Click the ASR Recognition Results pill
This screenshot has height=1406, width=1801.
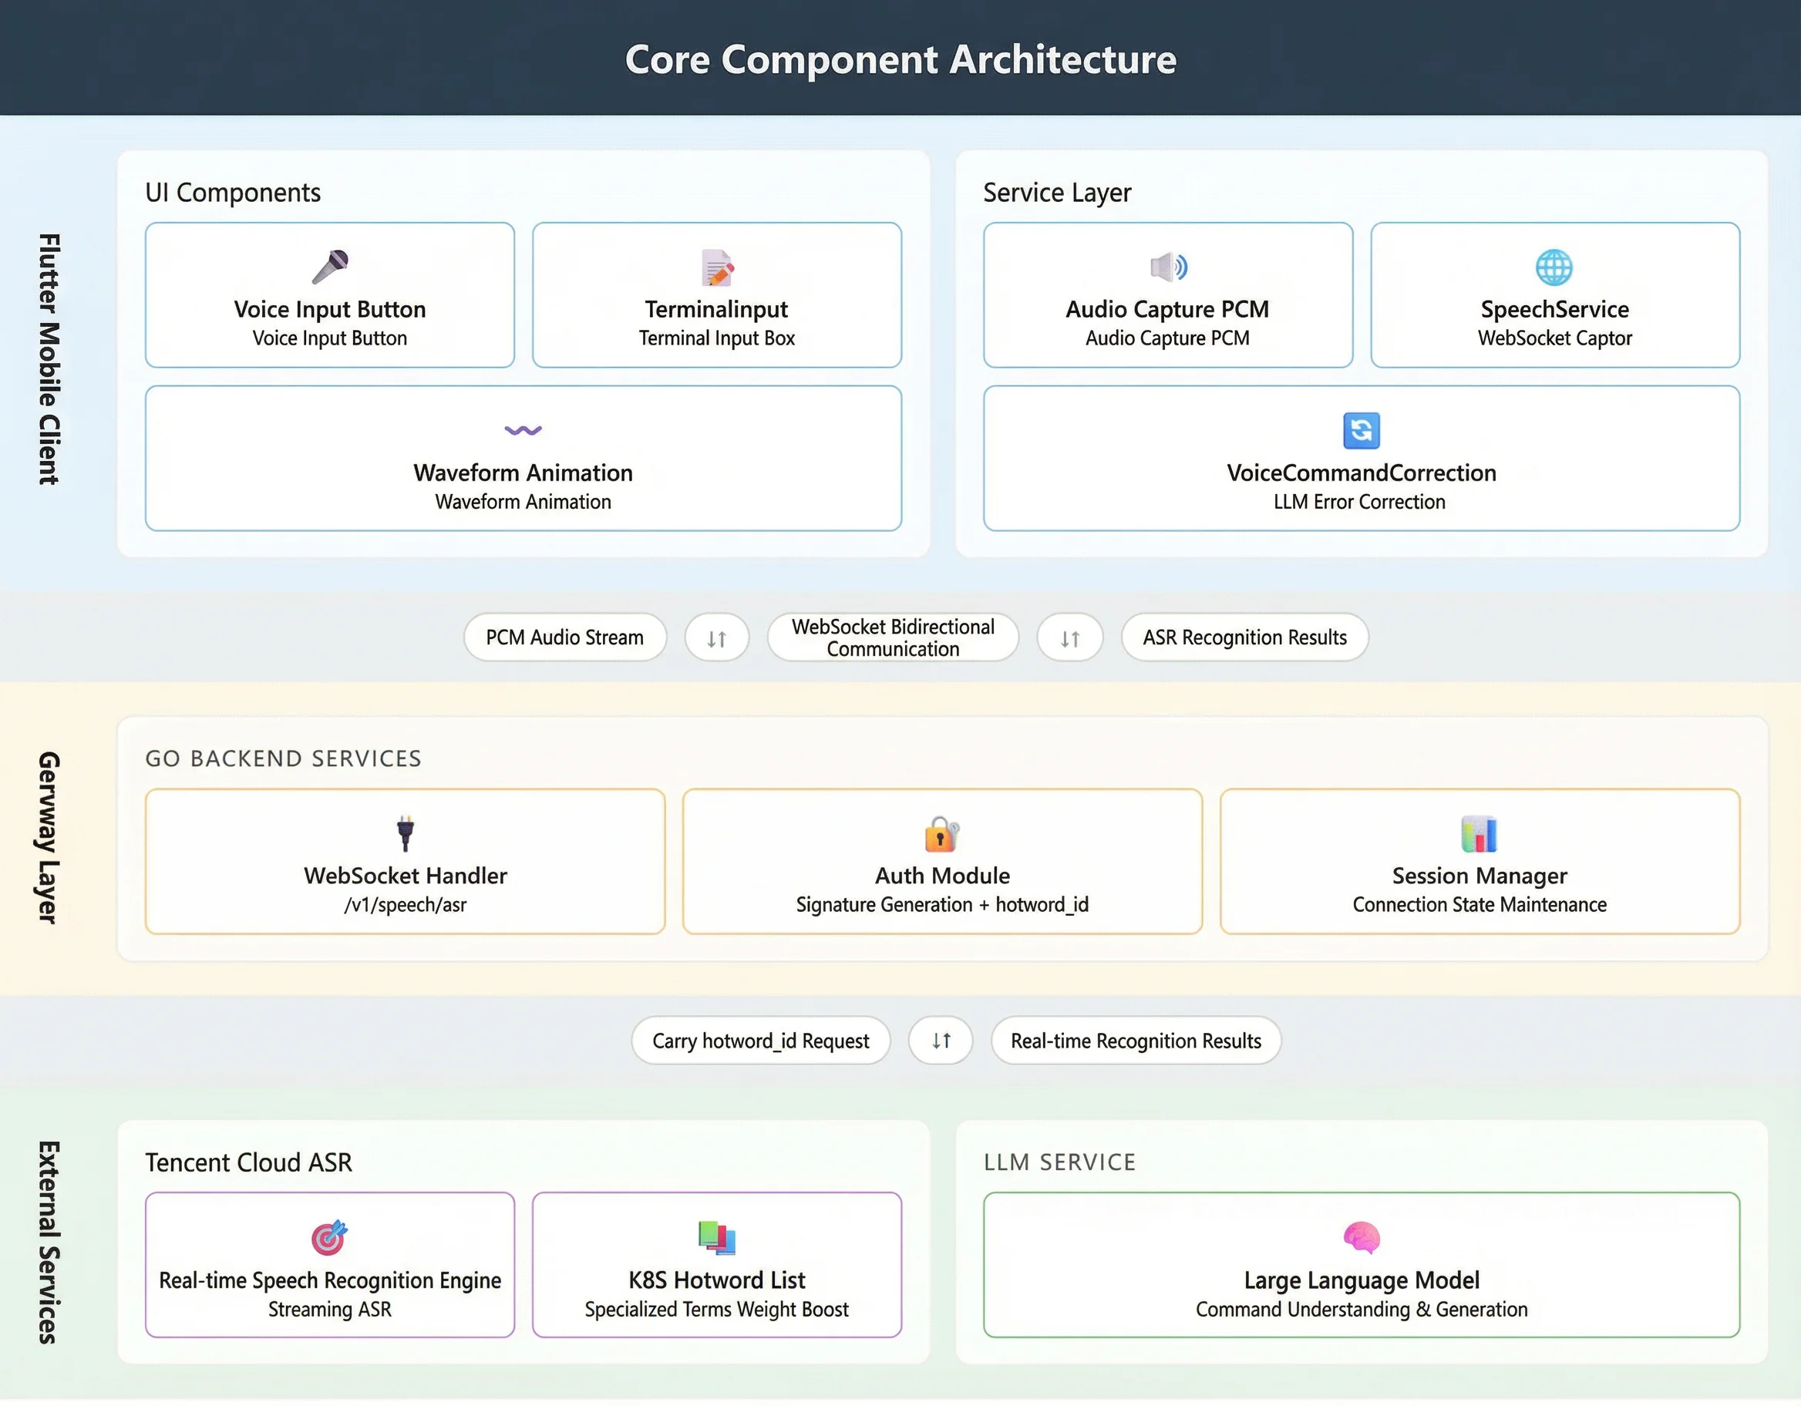click(x=1244, y=637)
